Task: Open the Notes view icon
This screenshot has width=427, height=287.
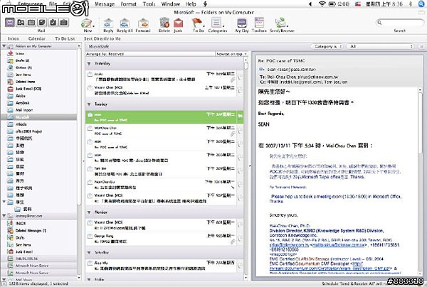Action: click(42, 22)
